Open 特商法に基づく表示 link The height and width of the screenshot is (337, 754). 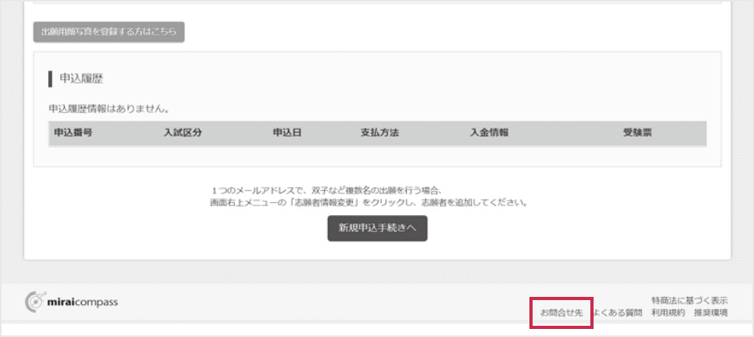690,300
